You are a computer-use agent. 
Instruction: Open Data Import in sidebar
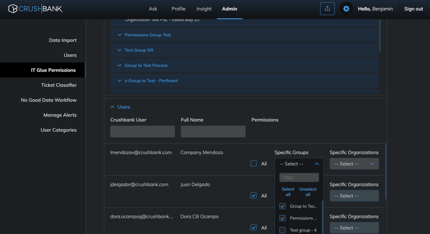tap(62, 40)
